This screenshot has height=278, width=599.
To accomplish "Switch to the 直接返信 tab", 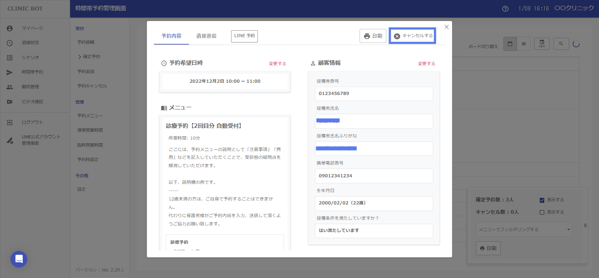I will point(206,36).
